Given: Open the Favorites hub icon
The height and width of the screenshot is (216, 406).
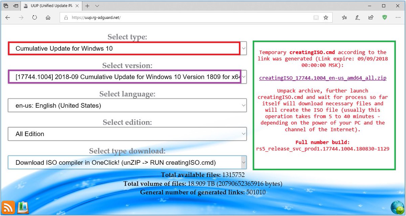Looking at the screenshot, I should pos(344,18).
